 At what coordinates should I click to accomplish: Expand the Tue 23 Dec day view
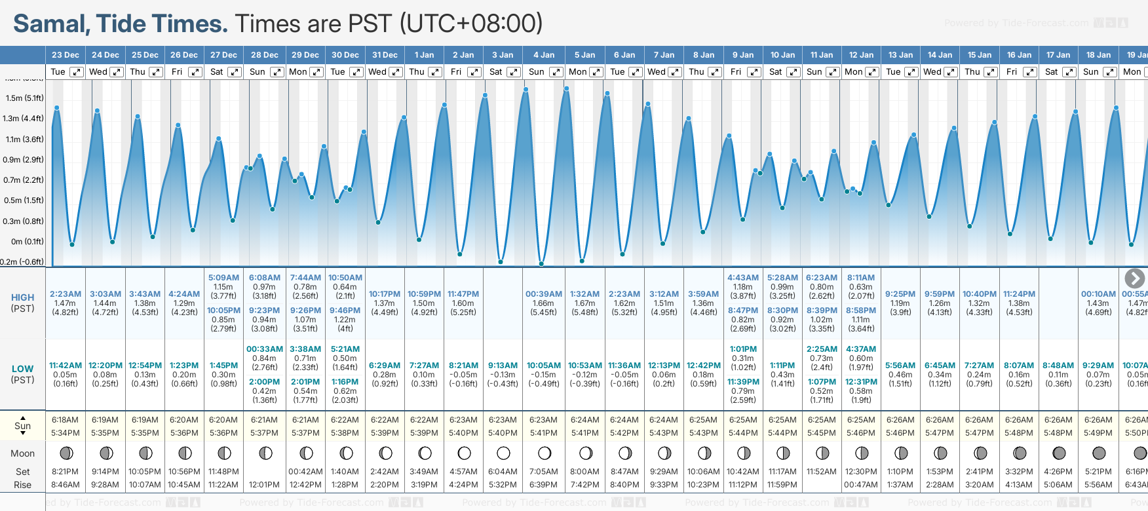tap(77, 72)
